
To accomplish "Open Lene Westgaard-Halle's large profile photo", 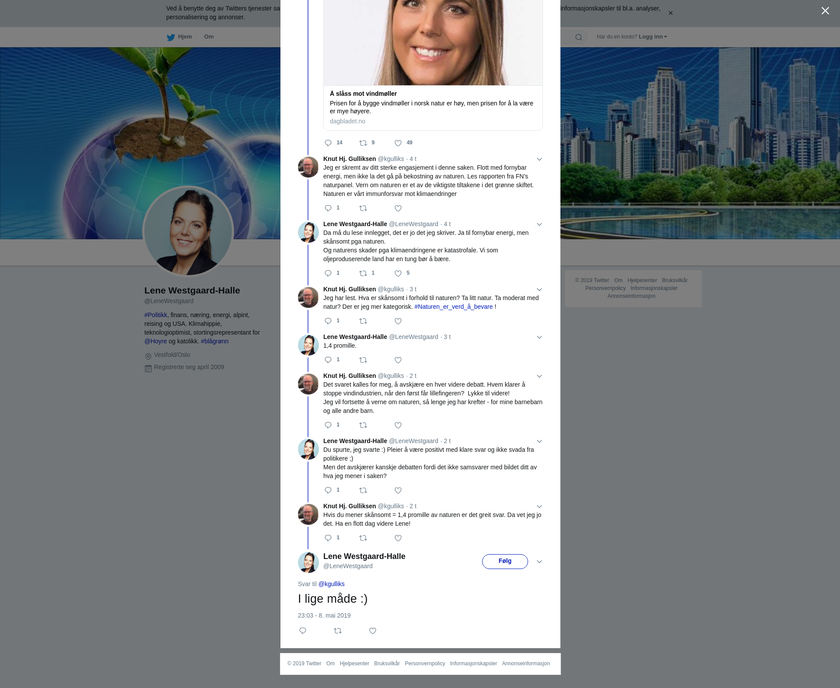I will (188, 231).
